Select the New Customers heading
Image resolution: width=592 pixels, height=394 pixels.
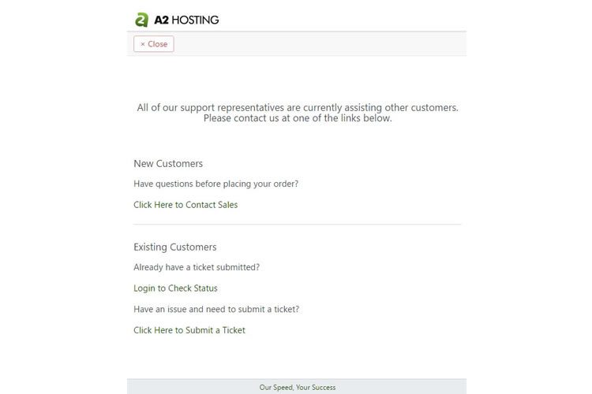click(168, 164)
